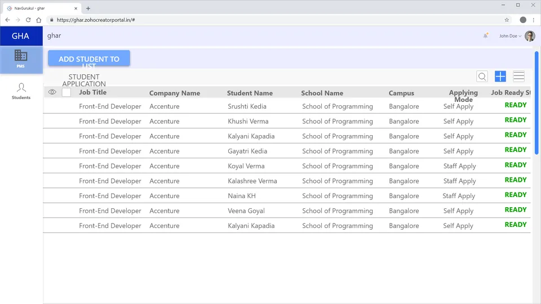The image size is (541, 304).
Task: Click the Student Name column header
Action: (x=250, y=93)
